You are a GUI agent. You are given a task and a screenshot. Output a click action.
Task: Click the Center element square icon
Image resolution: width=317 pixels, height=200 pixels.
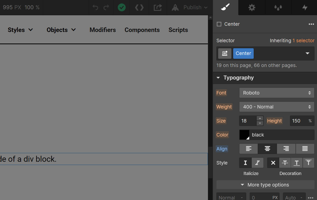[219, 24]
